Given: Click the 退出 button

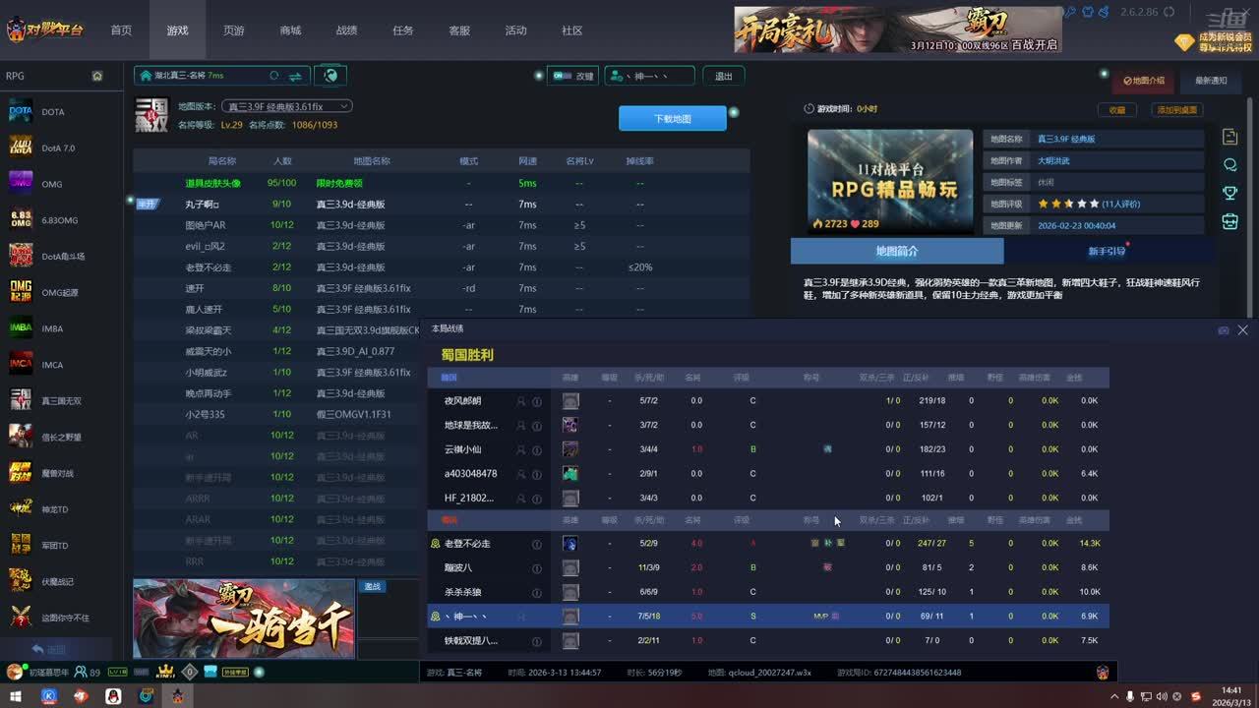Looking at the screenshot, I should point(724,76).
